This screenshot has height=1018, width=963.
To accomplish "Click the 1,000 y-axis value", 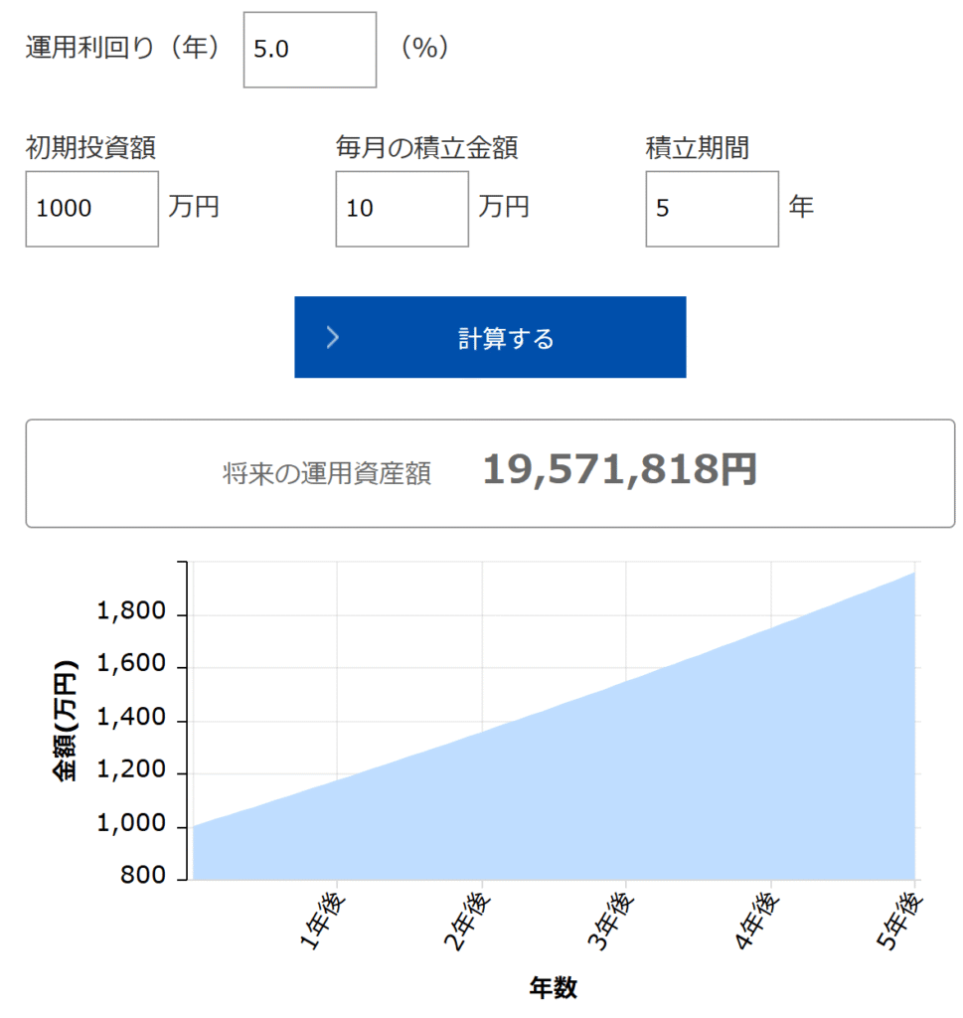I will click(x=130, y=826).
